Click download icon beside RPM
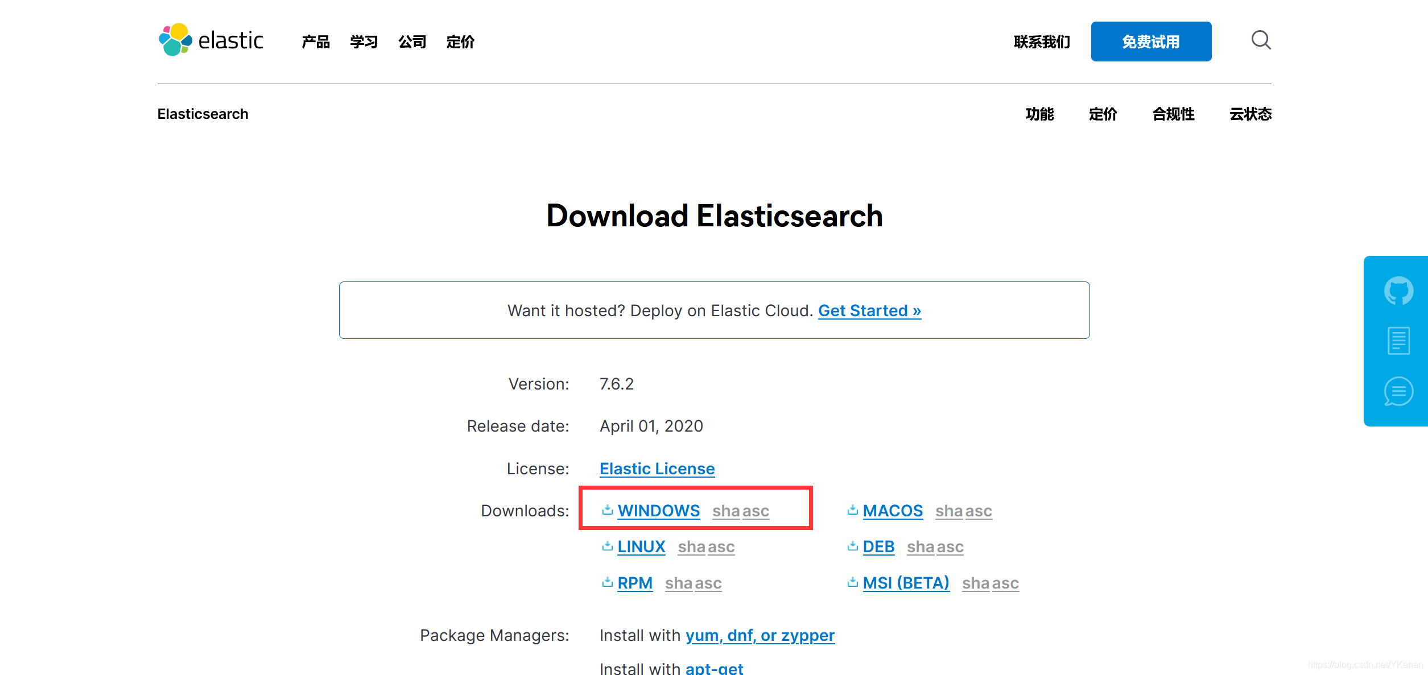 tap(608, 582)
